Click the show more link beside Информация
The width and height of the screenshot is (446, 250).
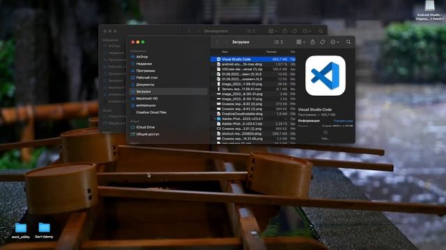344,121
